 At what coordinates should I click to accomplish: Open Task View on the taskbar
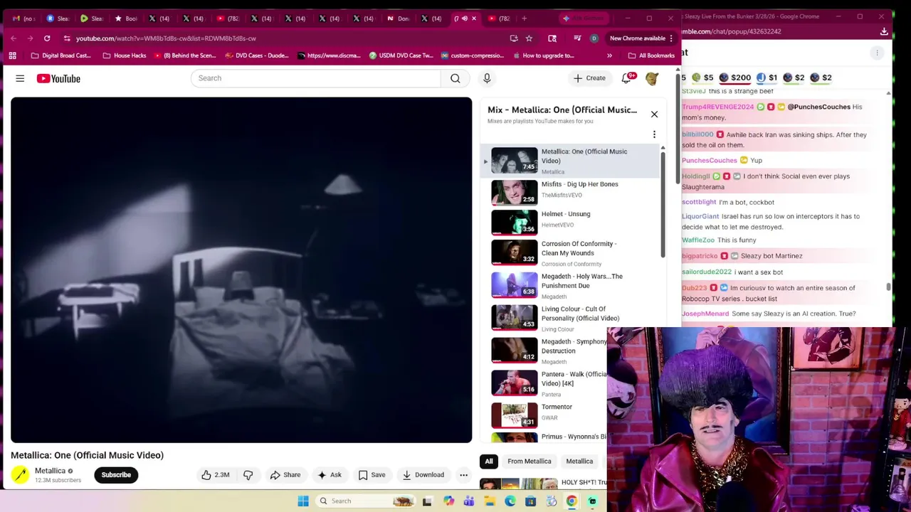(x=427, y=501)
